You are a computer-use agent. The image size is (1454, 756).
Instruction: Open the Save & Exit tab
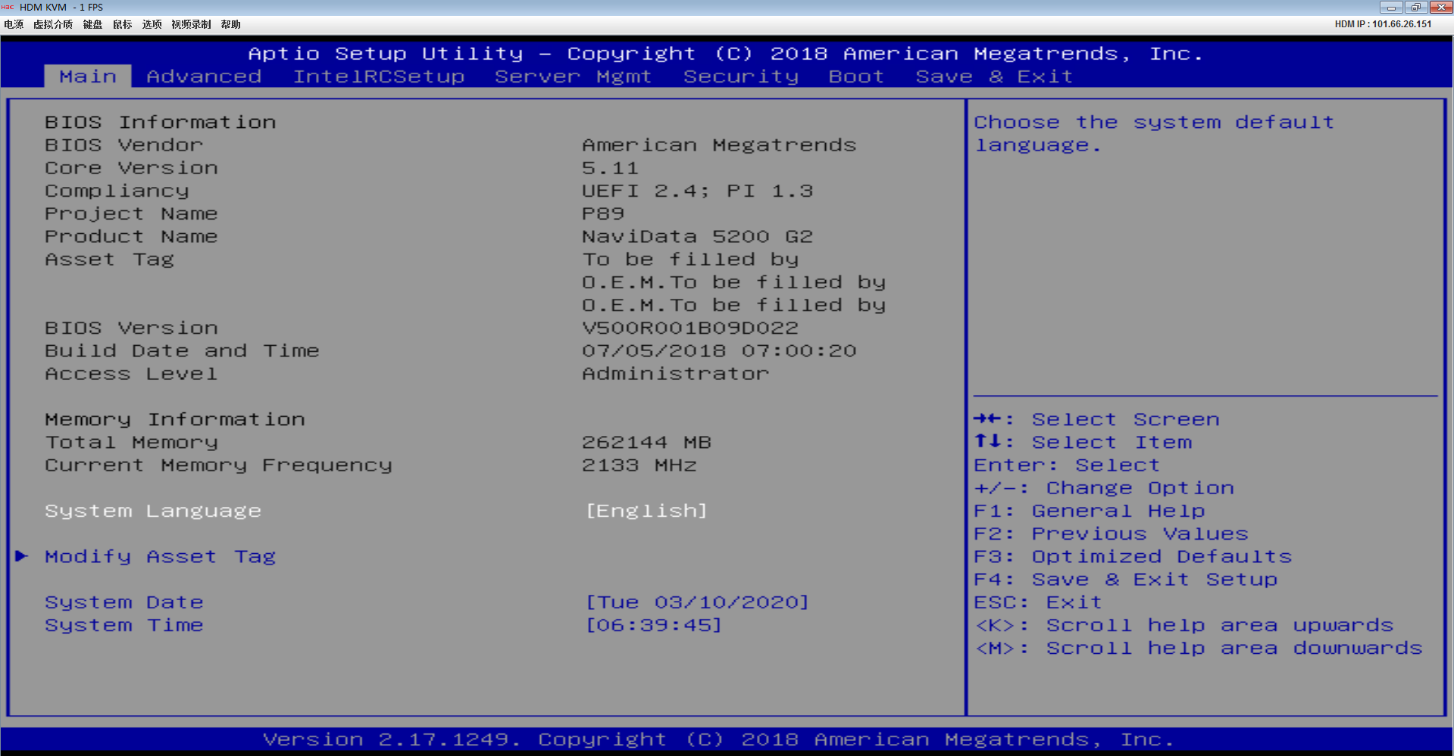point(994,76)
